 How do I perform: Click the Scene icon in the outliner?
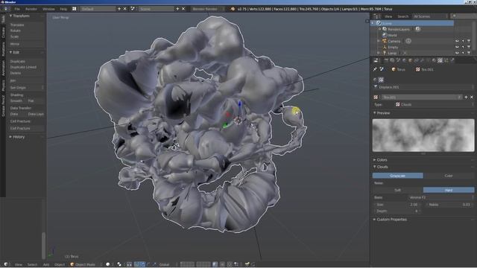379,23
